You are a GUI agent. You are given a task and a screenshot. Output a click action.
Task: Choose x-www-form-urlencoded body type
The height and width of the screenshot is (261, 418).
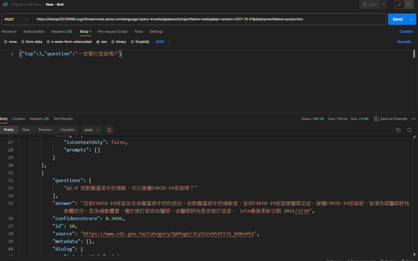click(x=48, y=42)
